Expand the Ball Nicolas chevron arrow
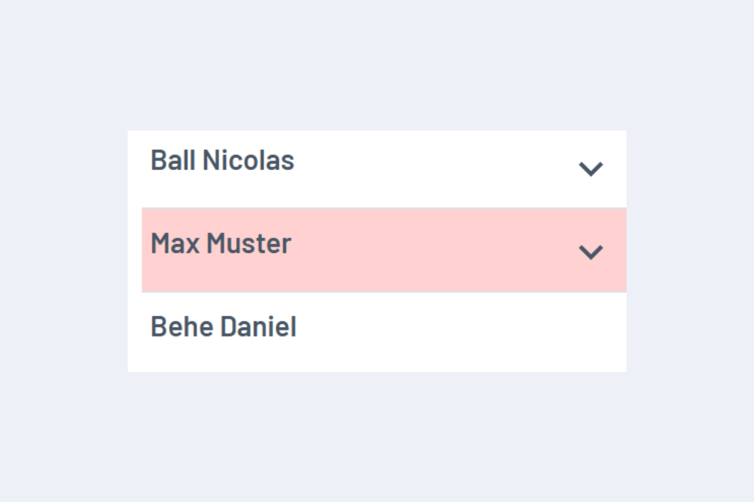The width and height of the screenshot is (754, 502). click(x=591, y=169)
